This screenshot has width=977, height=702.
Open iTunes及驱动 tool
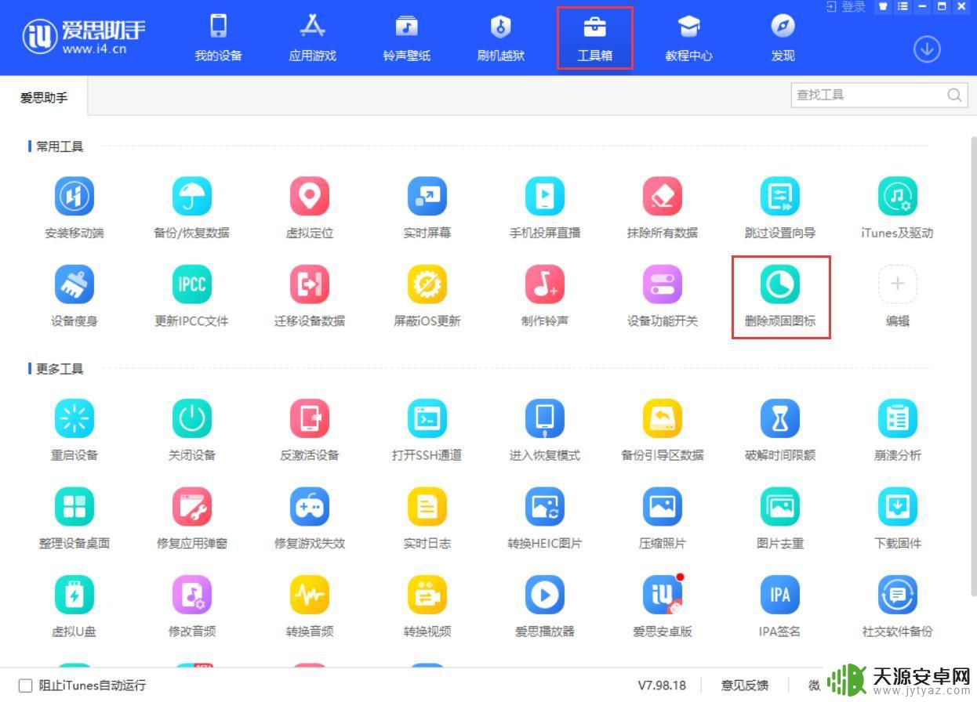pyautogui.click(x=898, y=196)
